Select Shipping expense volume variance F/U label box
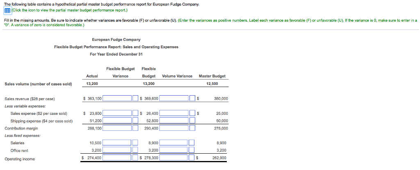 (192, 121)
